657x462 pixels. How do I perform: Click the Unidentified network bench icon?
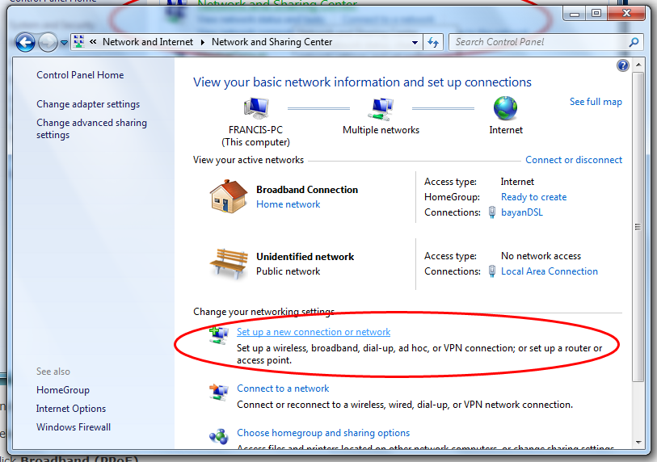click(x=228, y=263)
